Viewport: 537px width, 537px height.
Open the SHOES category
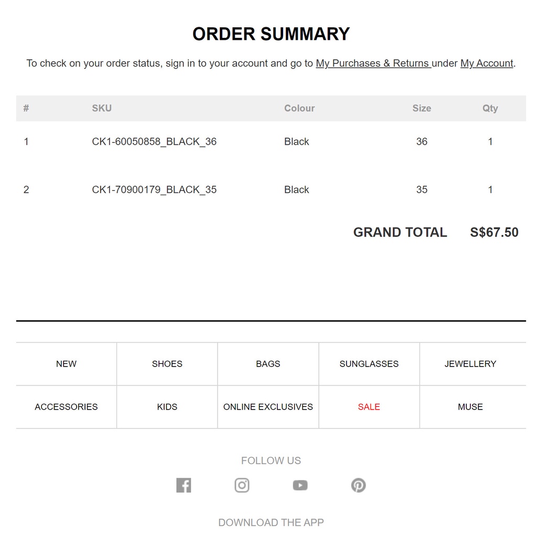pyautogui.click(x=167, y=364)
